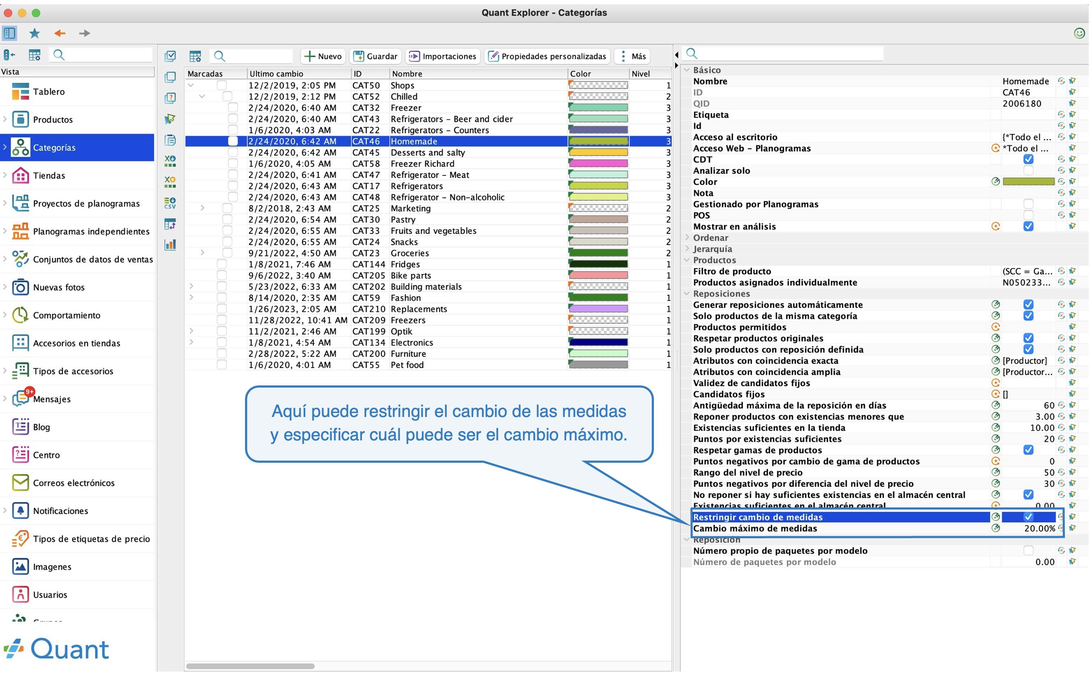
Task: Click the Comportamiento icon
Action: click(20, 315)
